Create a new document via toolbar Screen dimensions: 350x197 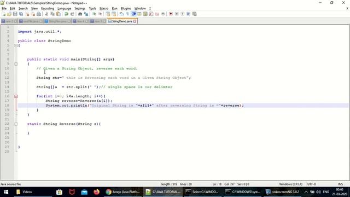(x=4, y=14)
